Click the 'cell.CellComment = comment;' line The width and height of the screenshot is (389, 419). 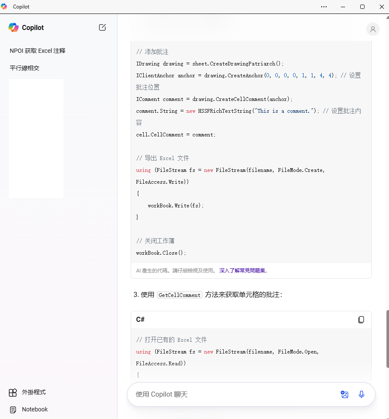coord(176,135)
